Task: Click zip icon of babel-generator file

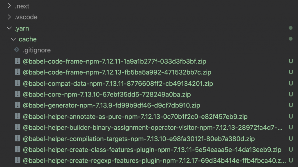Action: [x=18, y=105]
